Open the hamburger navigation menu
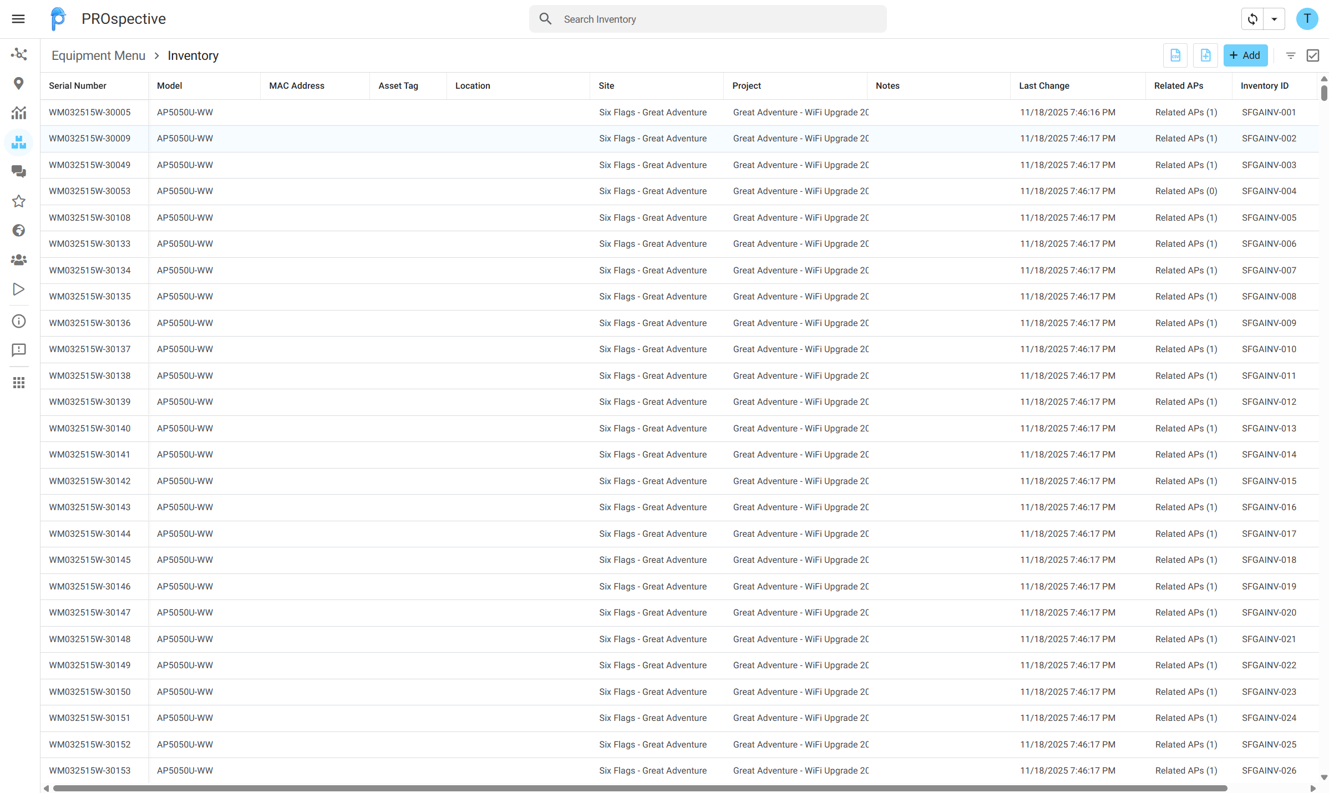The width and height of the screenshot is (1329, 793). (x=18, y=19)
